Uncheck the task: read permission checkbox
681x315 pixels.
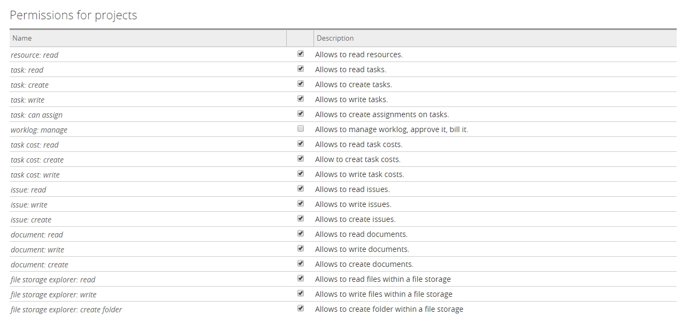point(301,69)
